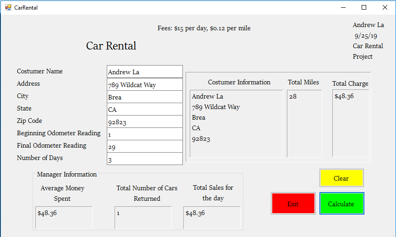Minimize the CarRental window
Viewport: 396px width, 237px height.
343,7
